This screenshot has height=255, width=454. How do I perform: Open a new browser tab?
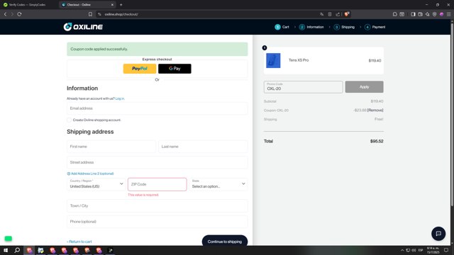(x=121, y=5)
